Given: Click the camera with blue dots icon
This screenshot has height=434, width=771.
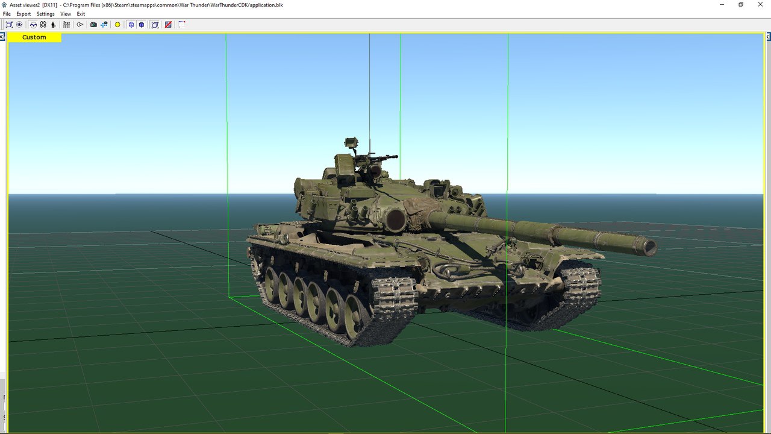Looking at the screenshot, I should (x=104, y=25).
